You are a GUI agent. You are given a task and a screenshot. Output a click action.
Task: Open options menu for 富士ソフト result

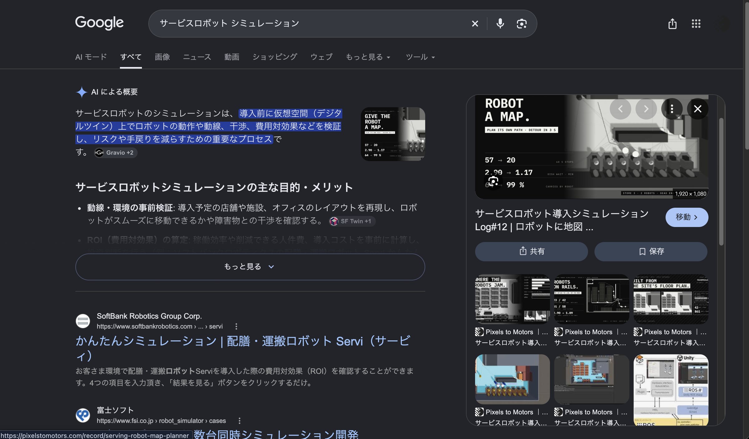[x=239, y=421]
